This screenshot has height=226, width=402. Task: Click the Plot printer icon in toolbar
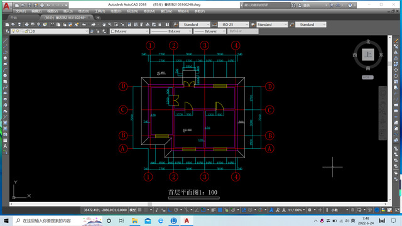click(26, 24)
